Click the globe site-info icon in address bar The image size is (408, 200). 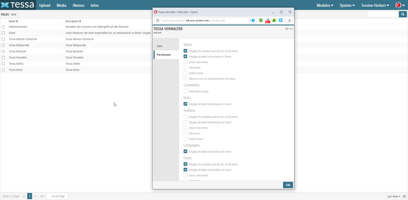click(158, 20)
